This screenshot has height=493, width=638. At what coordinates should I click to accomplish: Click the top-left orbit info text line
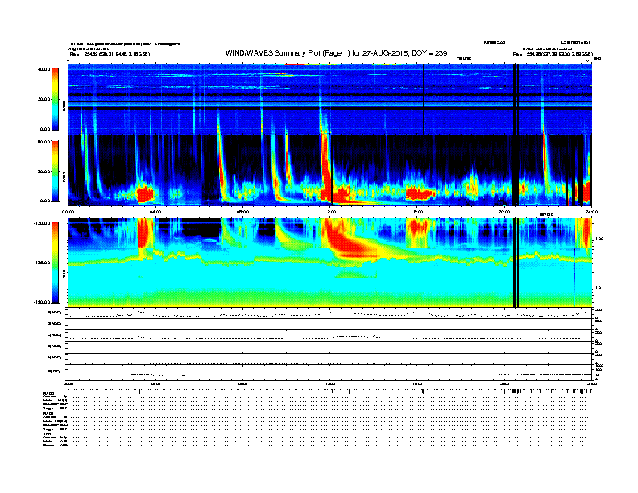(x=110, y=54)
